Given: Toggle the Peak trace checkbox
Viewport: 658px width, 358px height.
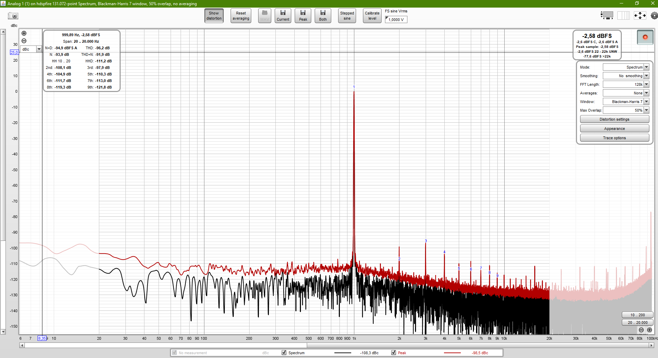Looking at the screenshot, I should click(394, 352).
